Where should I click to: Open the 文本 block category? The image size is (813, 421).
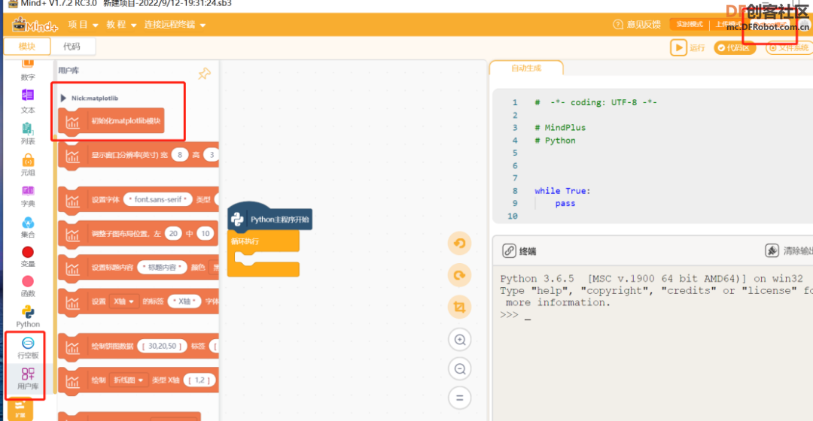coord(28,101)
